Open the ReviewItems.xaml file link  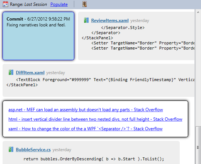[110, 21]
